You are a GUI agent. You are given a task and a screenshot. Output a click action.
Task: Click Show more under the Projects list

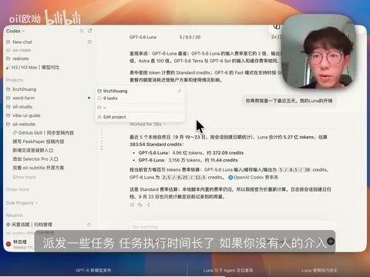(18, 189)
